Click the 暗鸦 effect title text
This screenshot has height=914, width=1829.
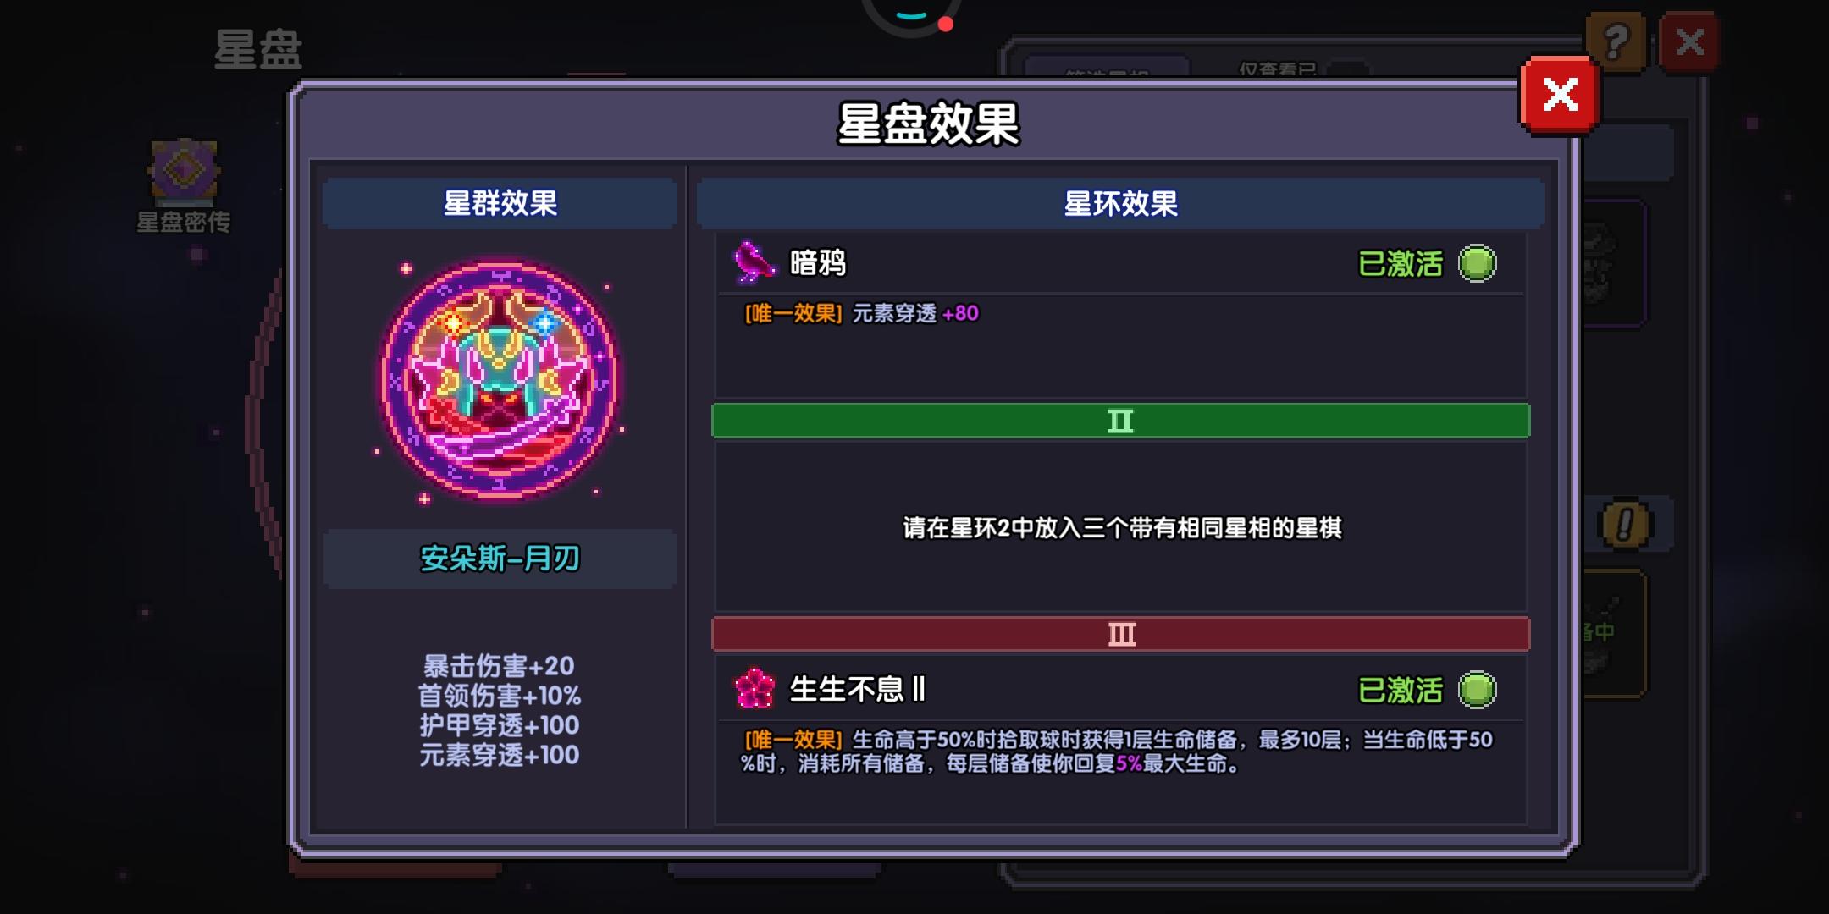(x=818, y=263)
